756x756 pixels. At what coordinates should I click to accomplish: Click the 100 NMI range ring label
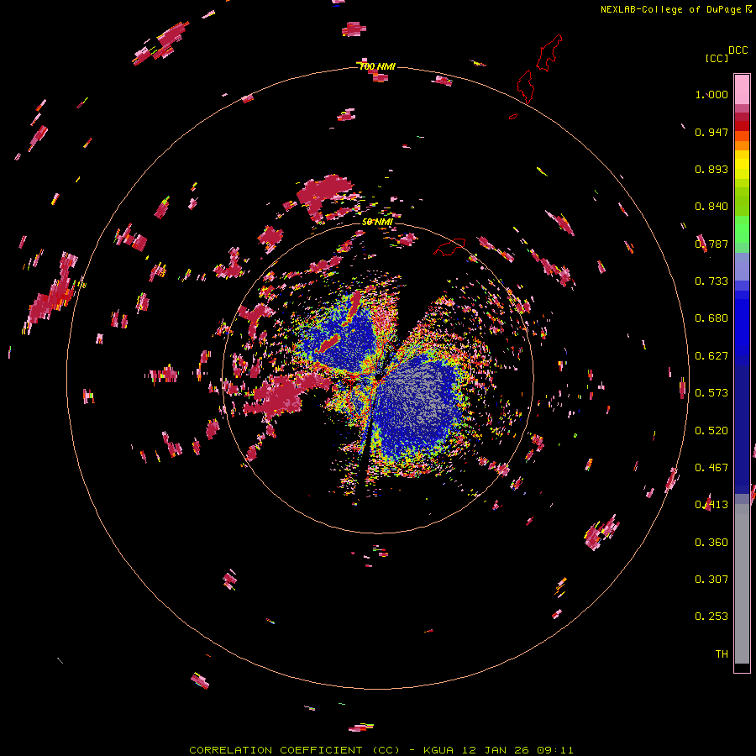pyautogui.click(x=377, y=66)
